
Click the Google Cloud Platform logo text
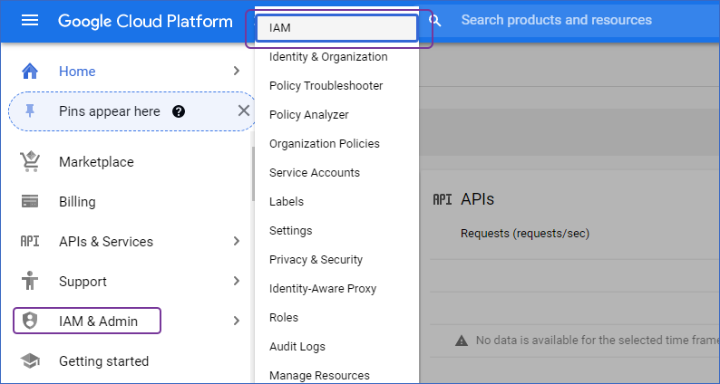pyautogui.click(x=145, y=21)
